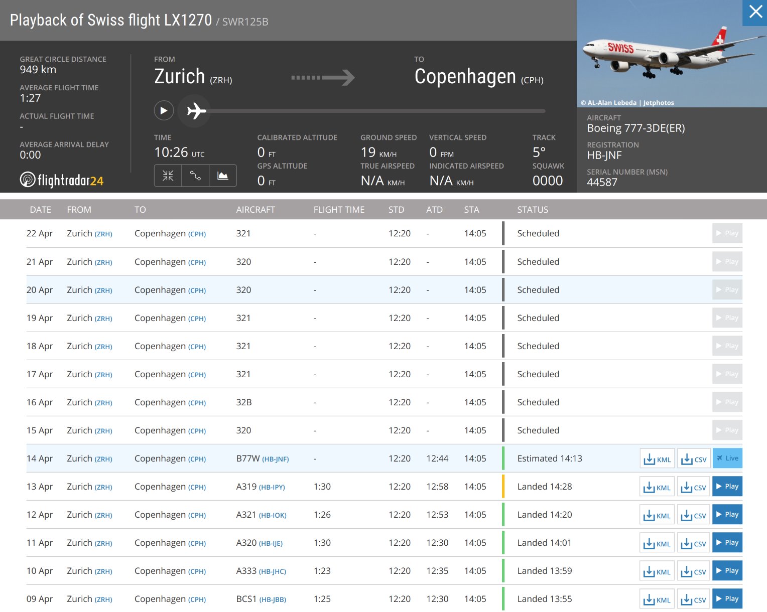Play the 11 Apr flight

727,542
